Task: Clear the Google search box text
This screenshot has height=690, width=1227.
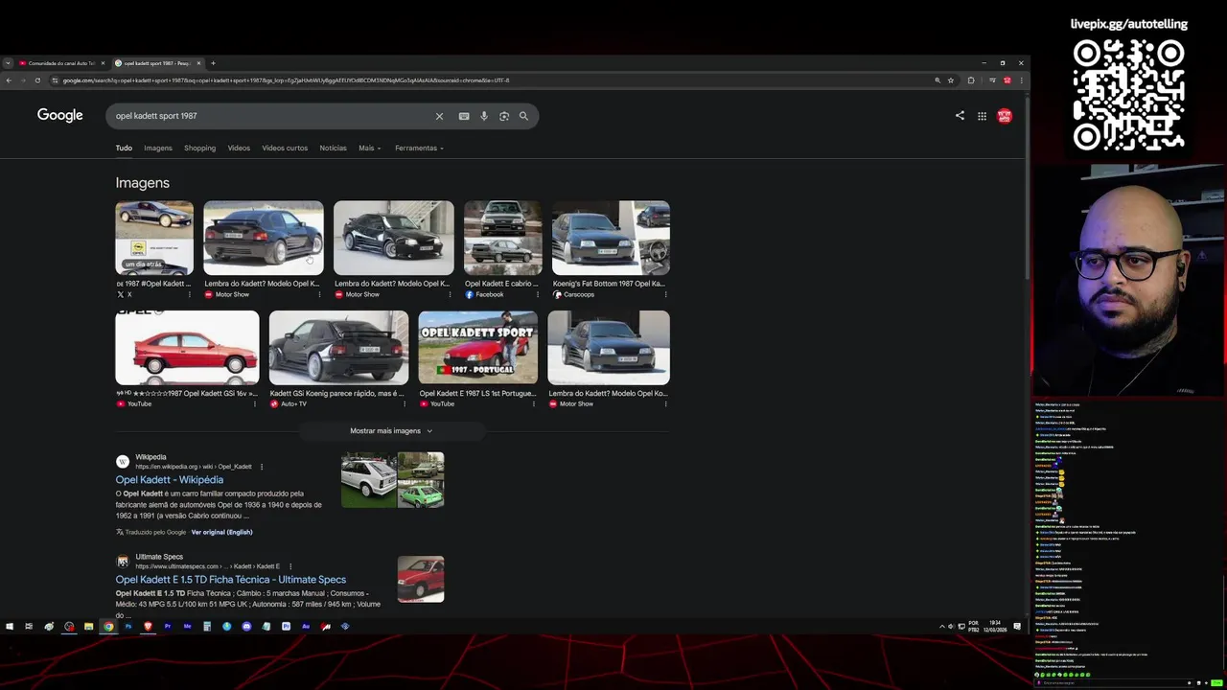Action: 439,116
